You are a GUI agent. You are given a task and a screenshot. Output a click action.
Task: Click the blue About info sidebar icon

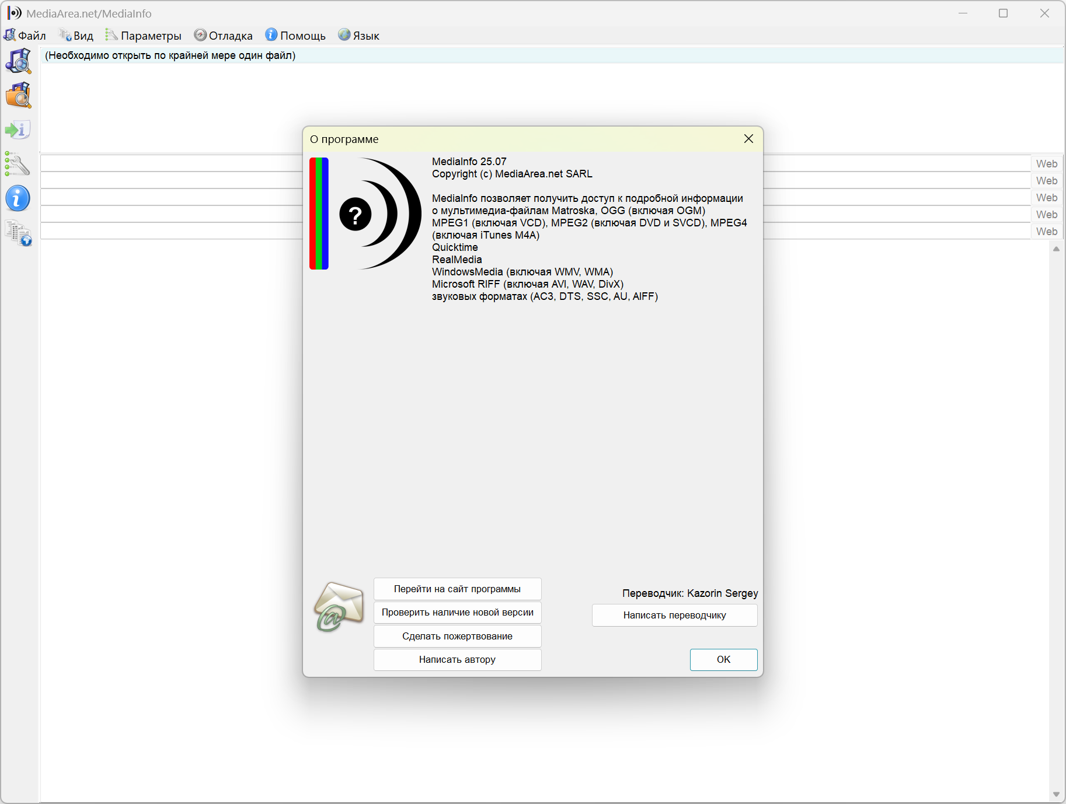pos(18,198)
